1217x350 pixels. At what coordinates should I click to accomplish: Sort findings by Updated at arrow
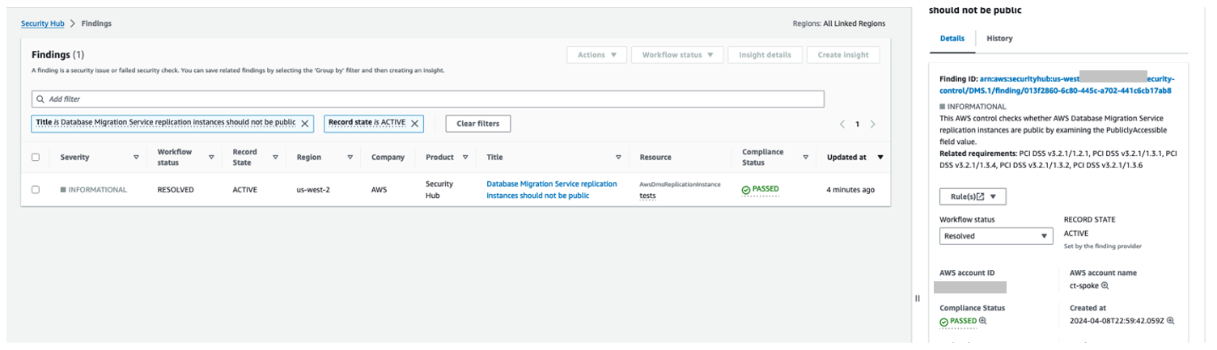tap(880, 158)
